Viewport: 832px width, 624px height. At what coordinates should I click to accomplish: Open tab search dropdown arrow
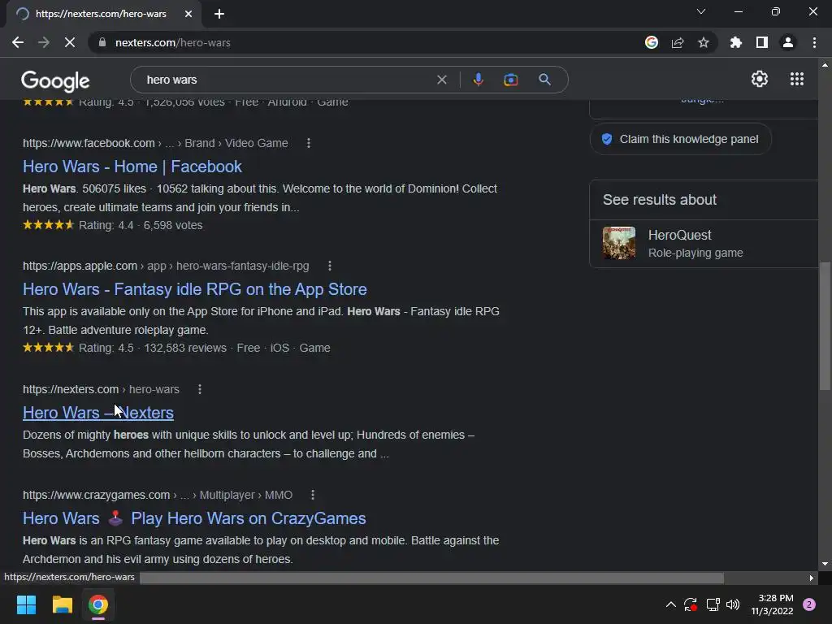701,11
